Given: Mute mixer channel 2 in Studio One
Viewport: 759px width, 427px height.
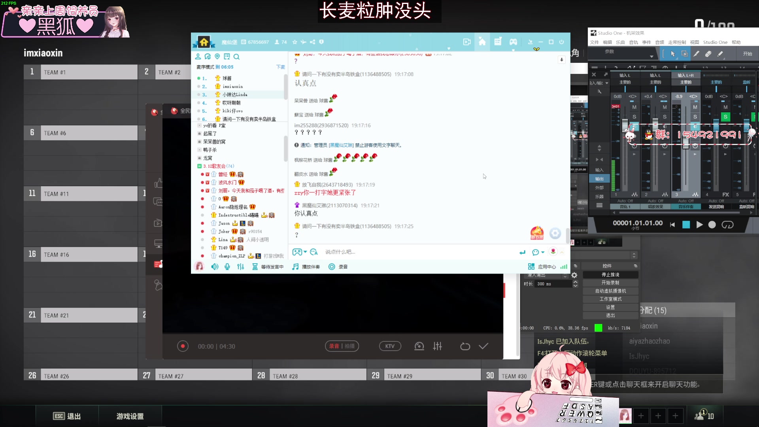Looking at the screenshot, I should (665, 107).
